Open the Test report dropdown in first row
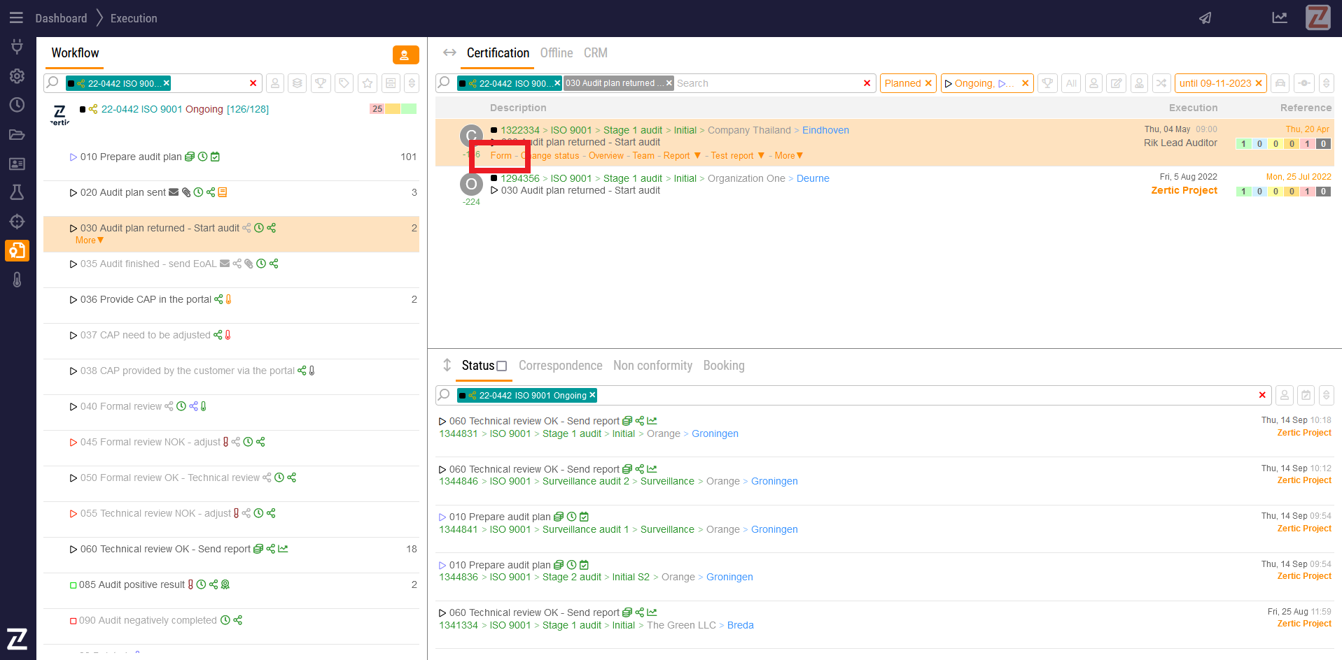Image resolution: width=1342 pixels, height=660 pixels. point(761,156)
